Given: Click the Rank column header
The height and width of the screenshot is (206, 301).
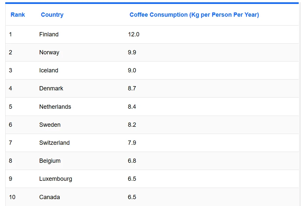Looking at the screenshot, I should (x=18, y=15).
